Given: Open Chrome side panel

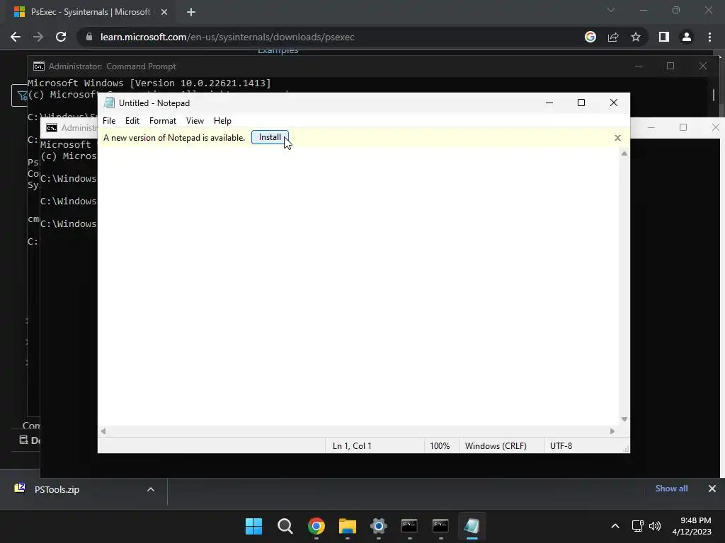Looking at the screenshot, I should (664, 37).
